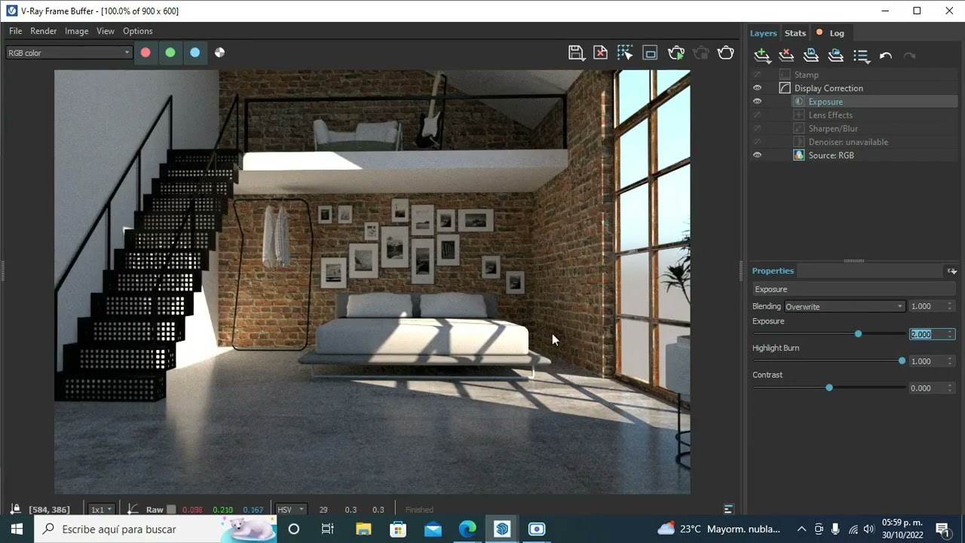Switch to alpha/mono channel circle icon
This screenshot has height=543, width=965.
tap(219, 53)
